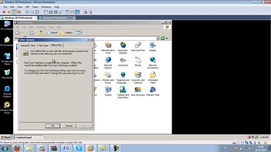Open the VMware Tools control panel icon
Viewport: 271px width, 152px height.
coord(152,91)
